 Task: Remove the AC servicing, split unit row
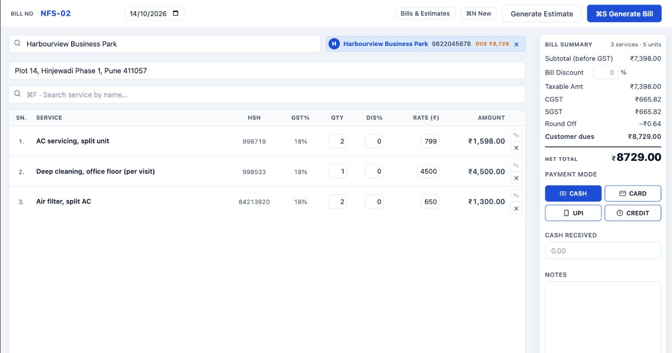tap(516, 148)
